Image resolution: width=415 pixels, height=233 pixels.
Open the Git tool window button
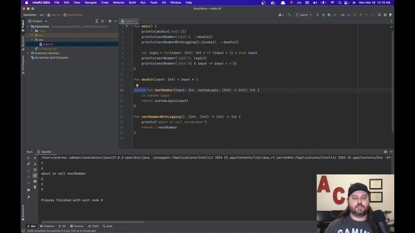point(62,226)
